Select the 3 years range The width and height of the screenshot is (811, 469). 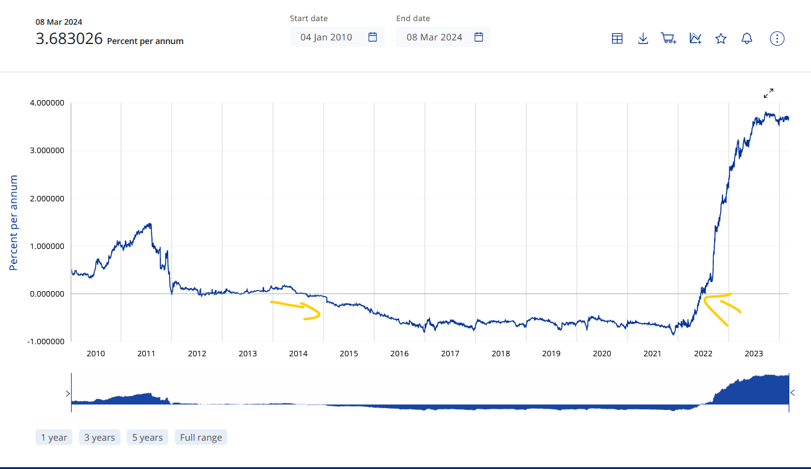(x=99, y=438)
